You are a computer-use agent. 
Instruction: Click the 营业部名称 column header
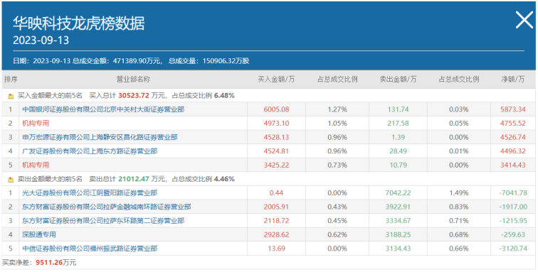click(x=134, y=80)
